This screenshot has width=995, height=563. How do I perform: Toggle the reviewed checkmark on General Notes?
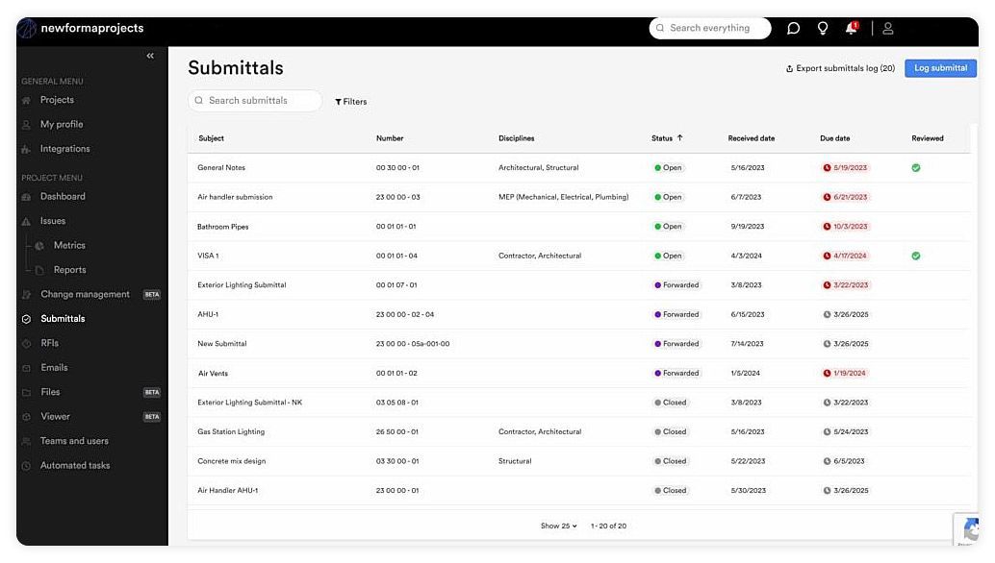(915, 167)
